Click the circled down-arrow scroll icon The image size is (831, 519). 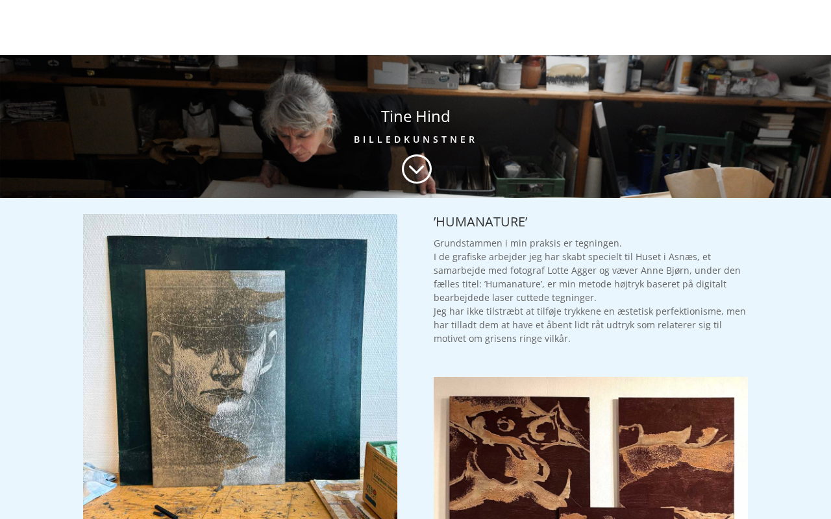coord(417,169)
